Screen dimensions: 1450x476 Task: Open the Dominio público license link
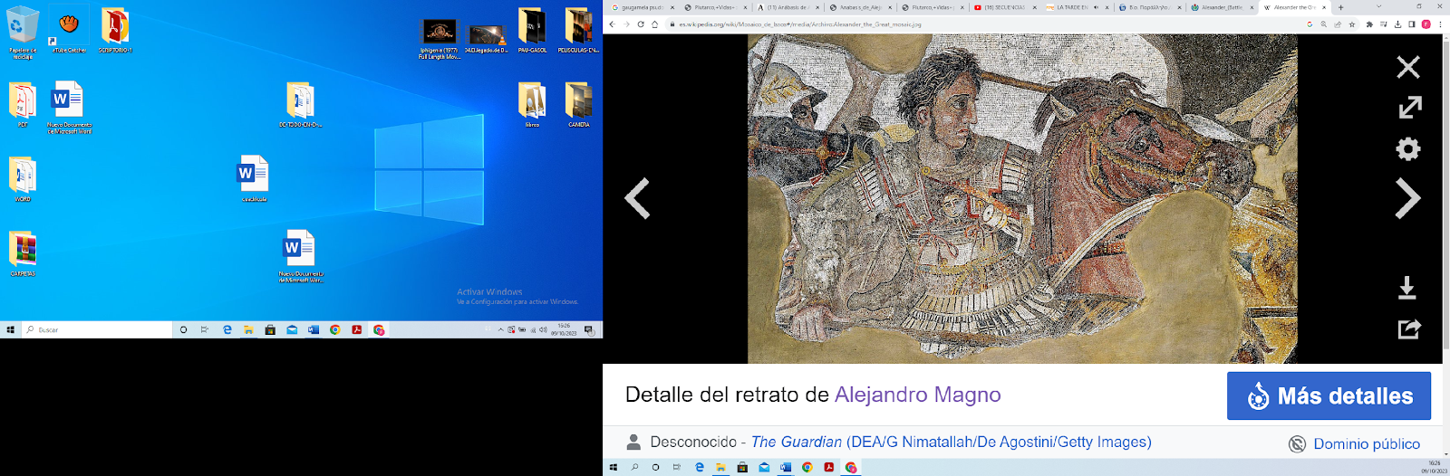coord(1367,443)
